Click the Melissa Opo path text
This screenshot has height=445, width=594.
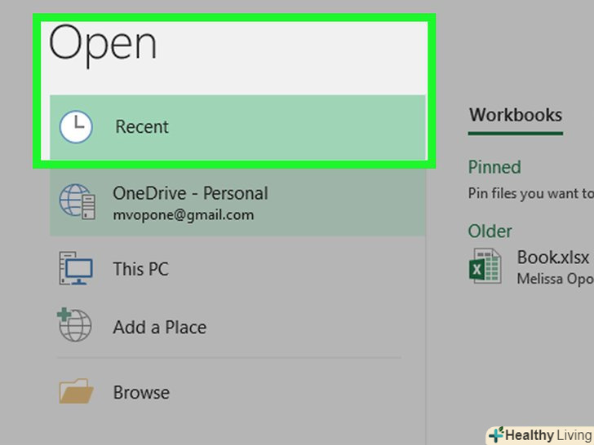point(556,280)
